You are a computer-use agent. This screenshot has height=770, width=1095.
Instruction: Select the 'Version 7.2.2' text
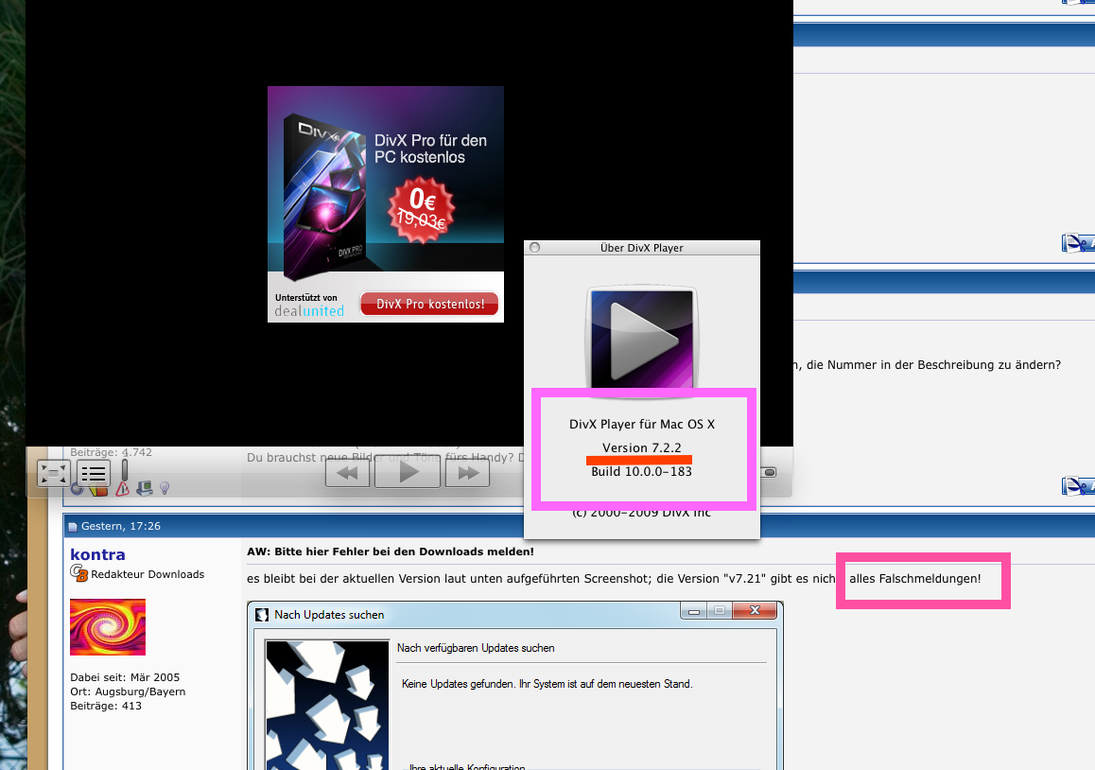(x=642, y=447)
